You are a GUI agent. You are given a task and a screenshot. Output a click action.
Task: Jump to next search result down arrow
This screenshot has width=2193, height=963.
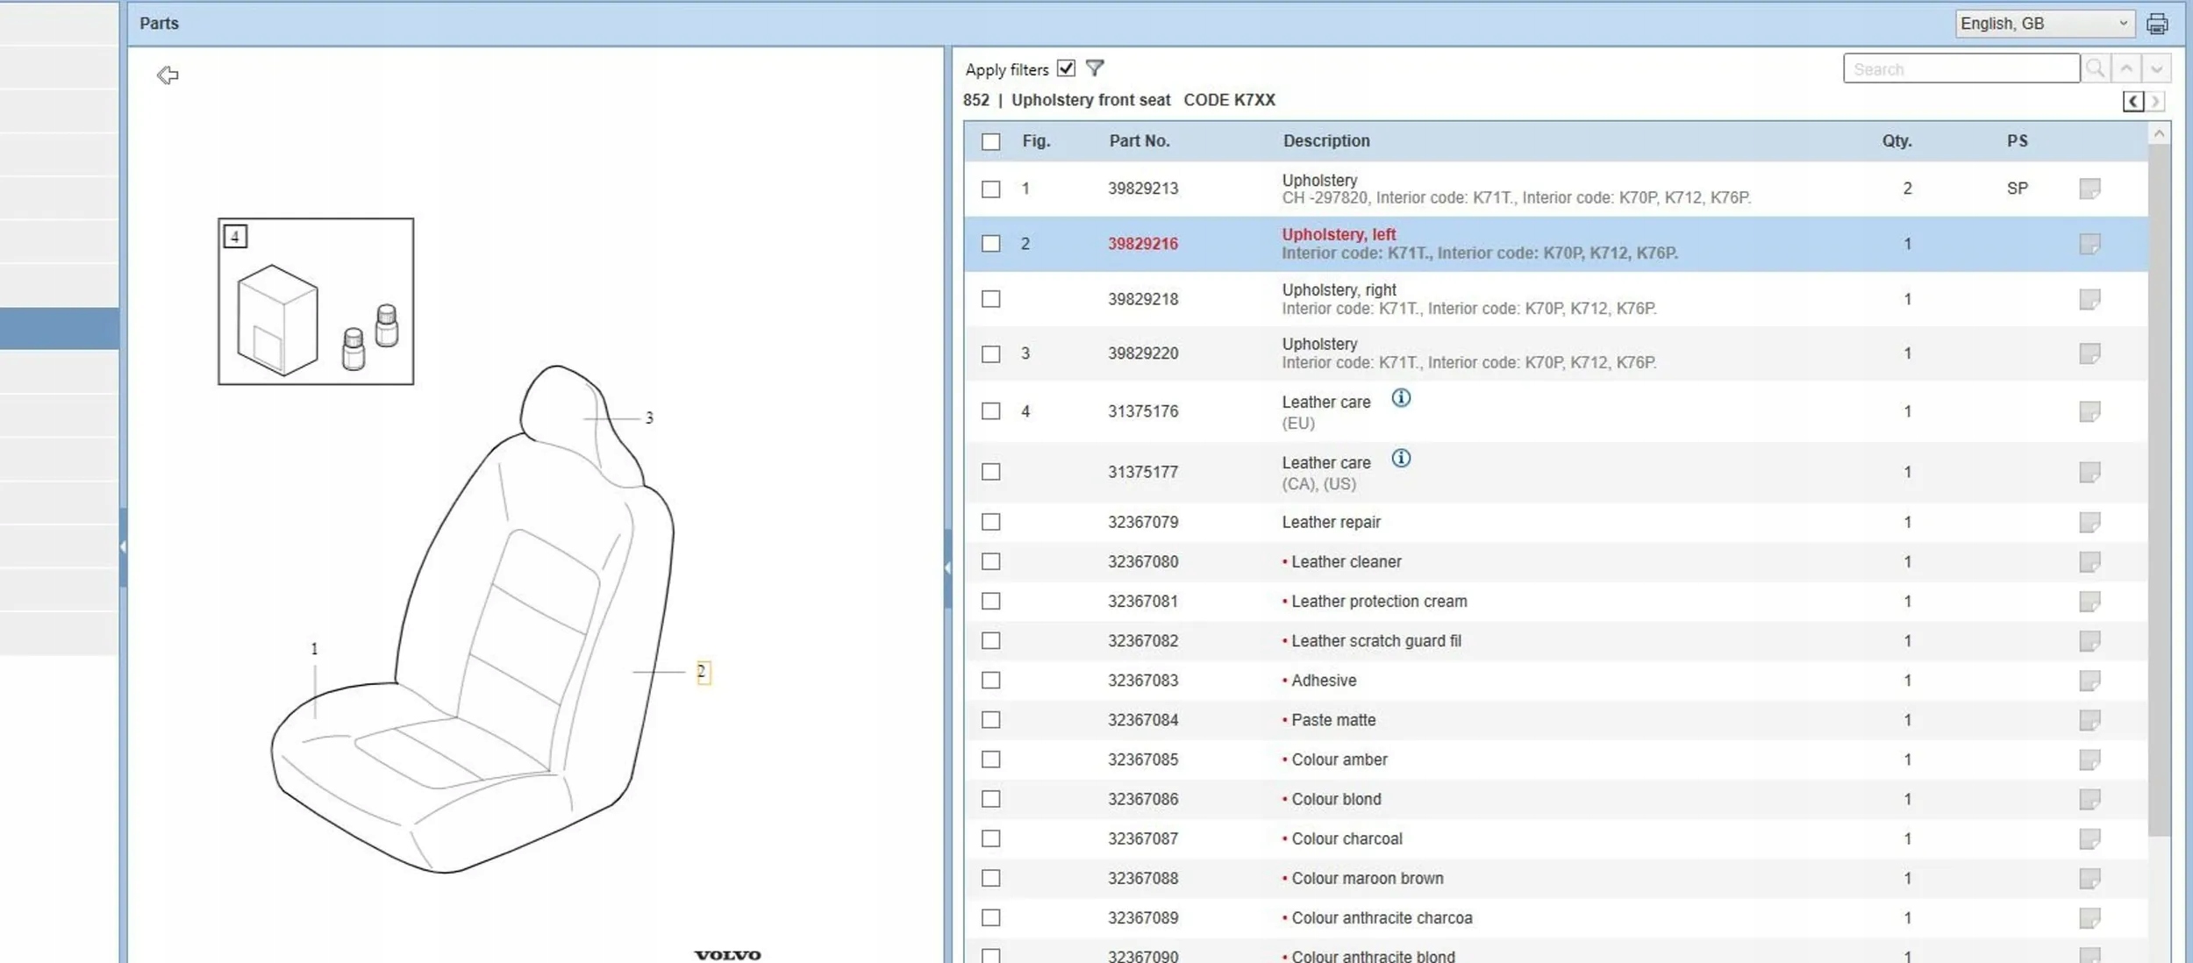pyautogui.click(x=2156, y=68)
